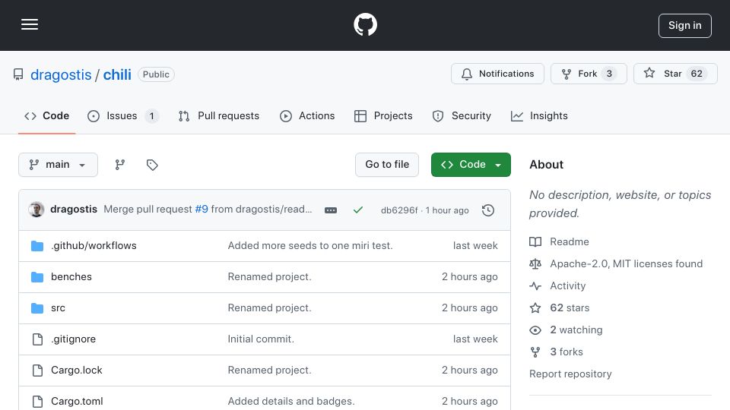Screen dimensions: 730x410
Task: Click folder icon beside benches
Action: 37,277
